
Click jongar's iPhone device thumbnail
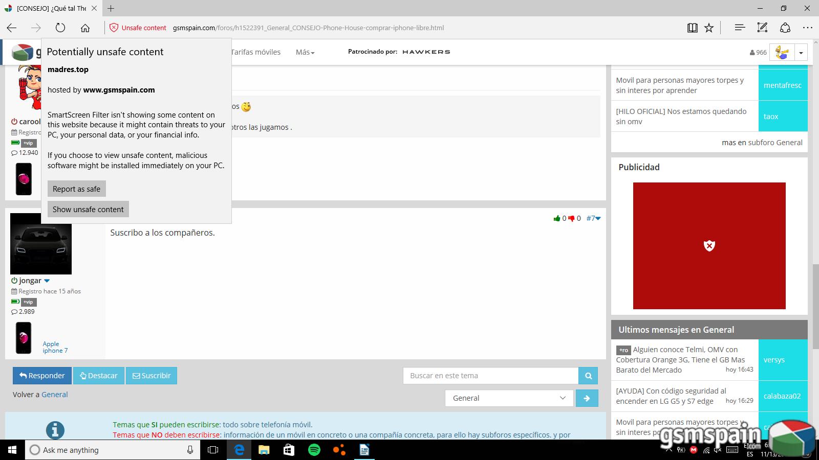pos(24,337)
